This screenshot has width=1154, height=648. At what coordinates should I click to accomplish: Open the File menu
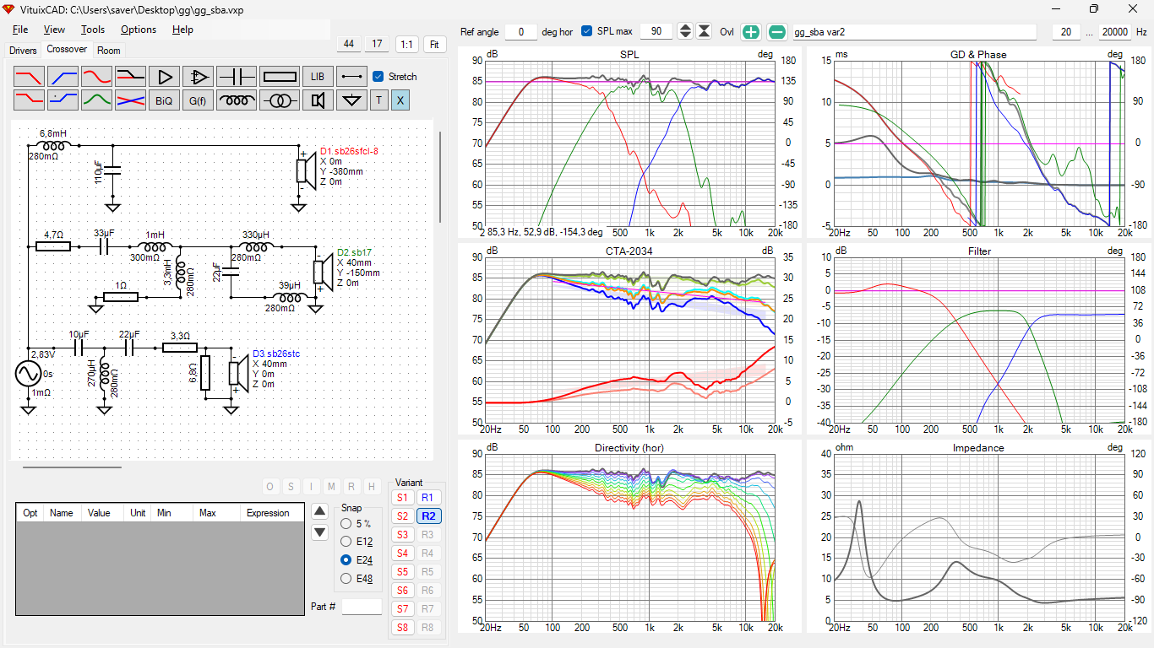(x=20, y=30)
